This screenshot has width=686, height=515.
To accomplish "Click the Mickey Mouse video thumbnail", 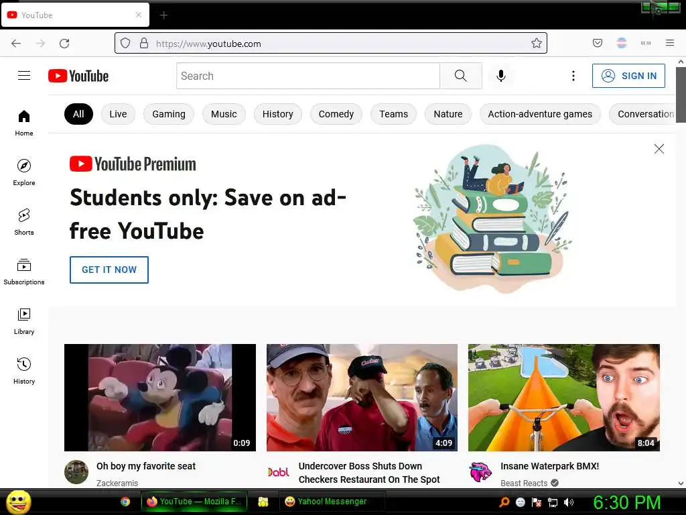I will click(x=160, y=398).
